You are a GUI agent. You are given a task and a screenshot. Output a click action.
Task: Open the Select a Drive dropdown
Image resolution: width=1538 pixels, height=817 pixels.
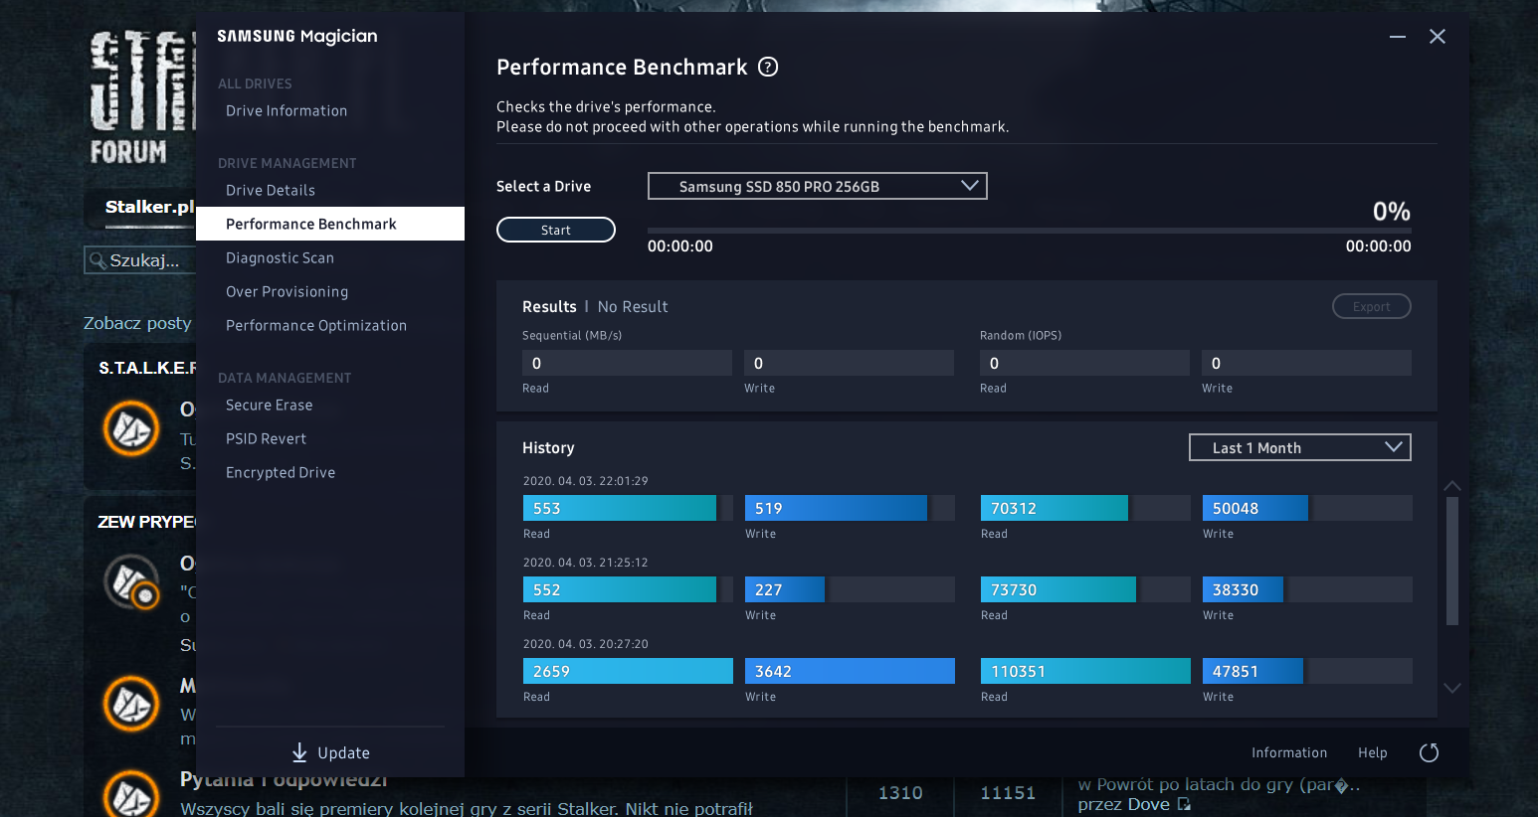point(817,186)
